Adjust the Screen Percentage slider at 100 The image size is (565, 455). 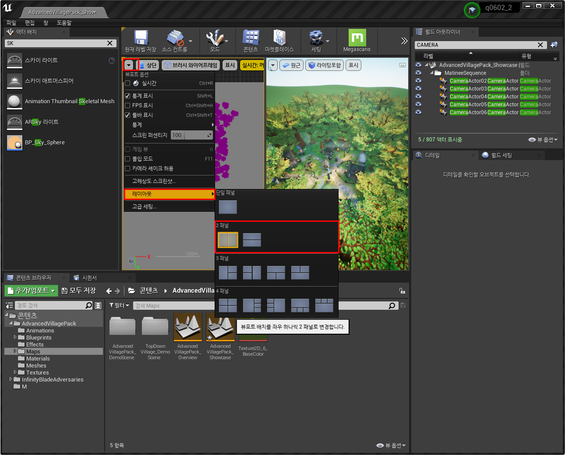pos(191,135)
